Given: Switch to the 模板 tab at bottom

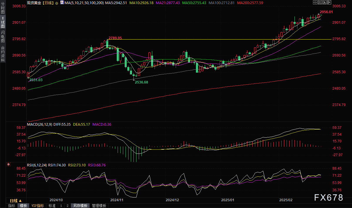Looking at the screenshot, I should (x=24, y=206).
